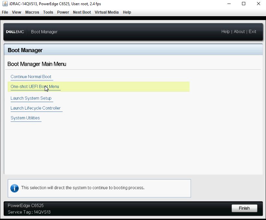
Task: Open the File menu
Action: point(5,12)
